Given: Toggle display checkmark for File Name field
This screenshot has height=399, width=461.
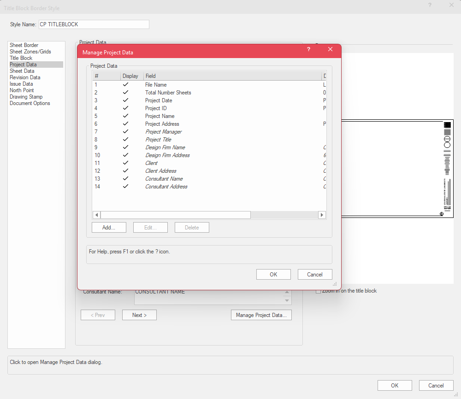Looking at the screenshot, I should click(x=125, y=85).
